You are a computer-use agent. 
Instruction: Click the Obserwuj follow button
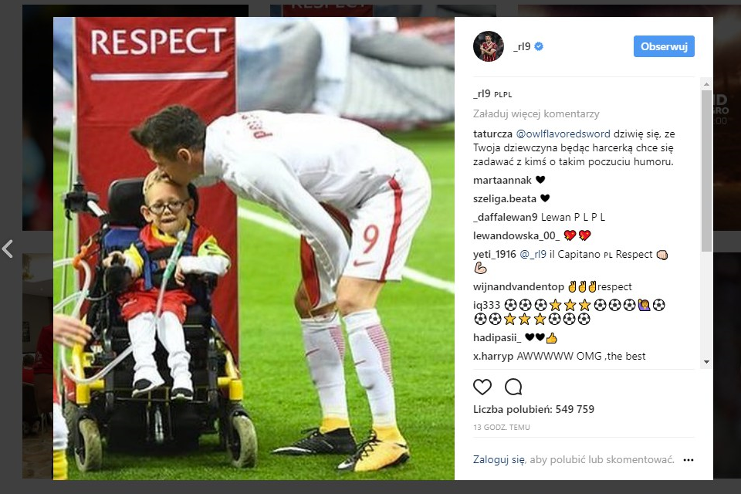tap(664, 46)
